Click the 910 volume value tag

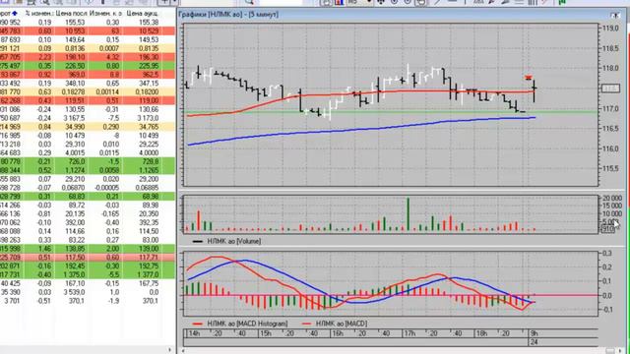click(x=608, y=229)
